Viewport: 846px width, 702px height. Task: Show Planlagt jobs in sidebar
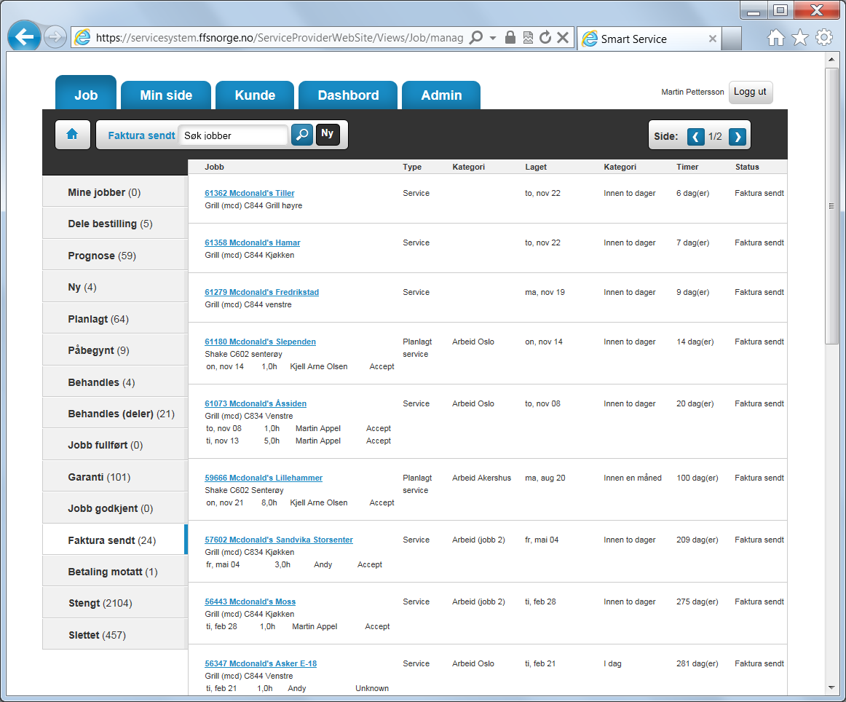(115, 319)
